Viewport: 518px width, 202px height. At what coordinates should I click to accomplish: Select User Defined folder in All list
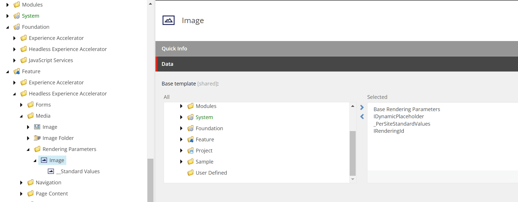[211, 173]
